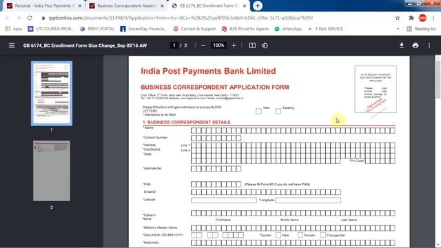The height and width of the screenshot is (248, 441).
Task: Click the address bar URL
Action: click(x=181, y=18)
